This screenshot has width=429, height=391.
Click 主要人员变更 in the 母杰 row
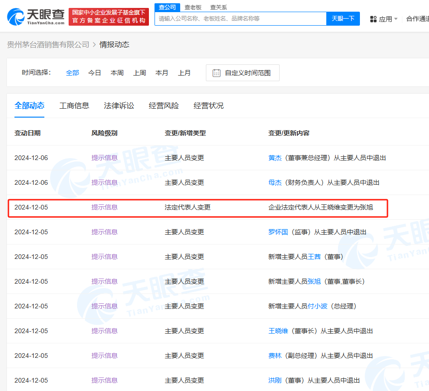point(184,182)
